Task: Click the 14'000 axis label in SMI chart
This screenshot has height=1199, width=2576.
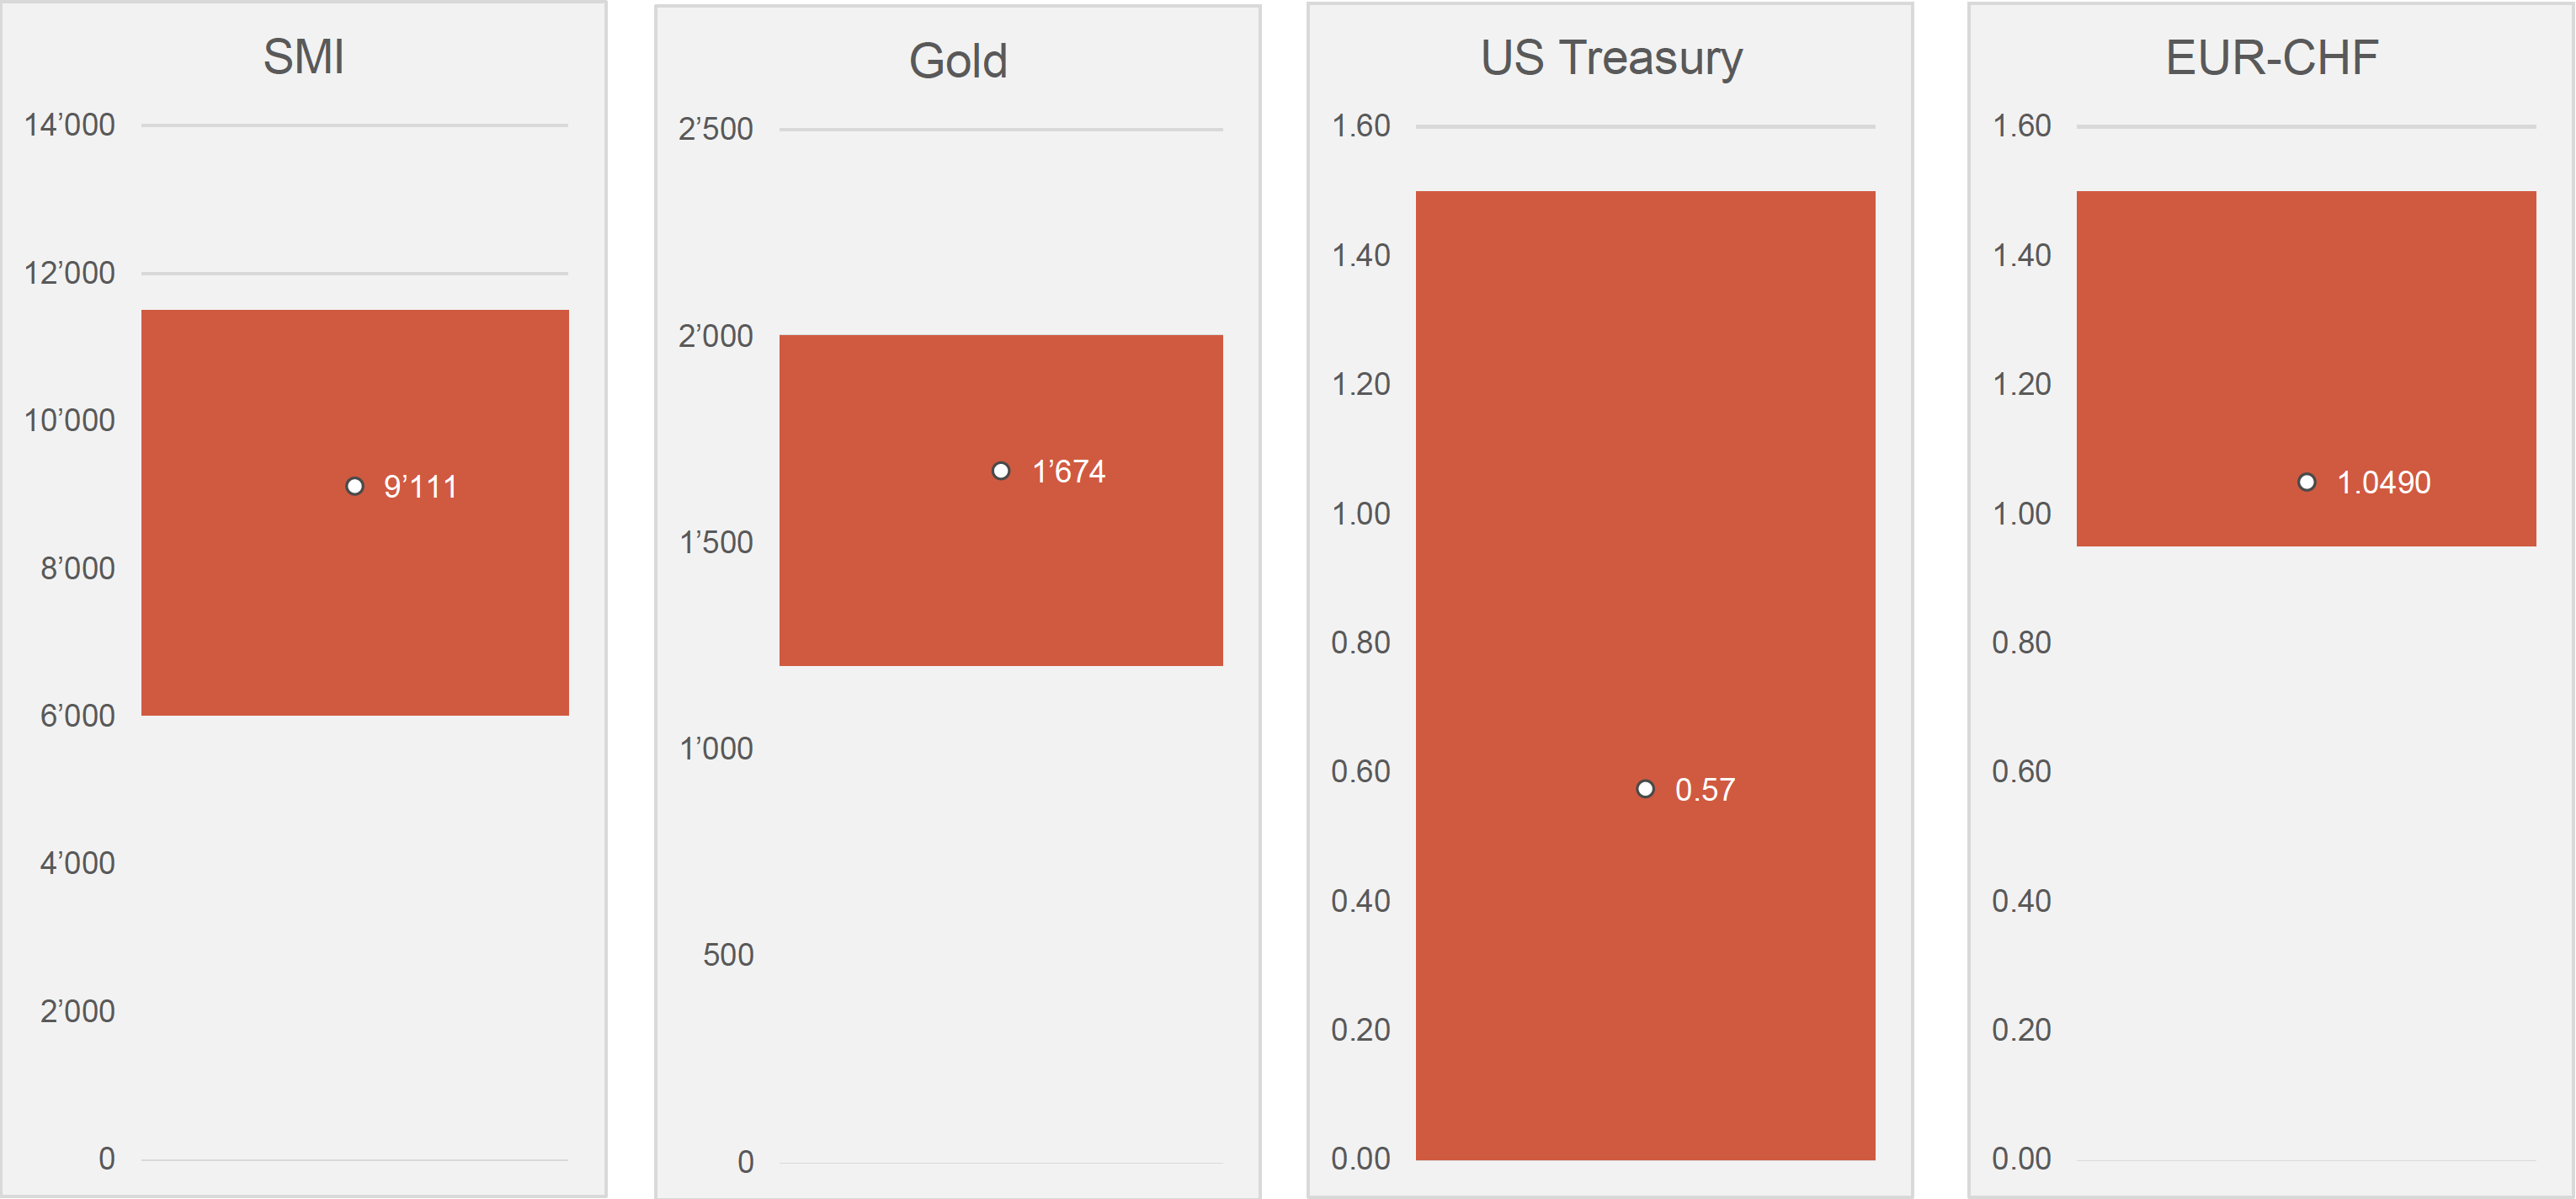Action: click(69, 125)
